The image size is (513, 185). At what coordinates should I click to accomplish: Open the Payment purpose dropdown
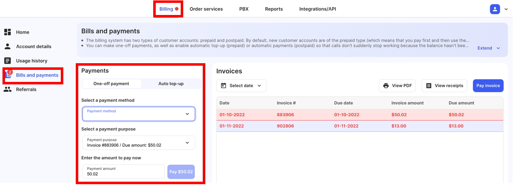click(139, 143)
